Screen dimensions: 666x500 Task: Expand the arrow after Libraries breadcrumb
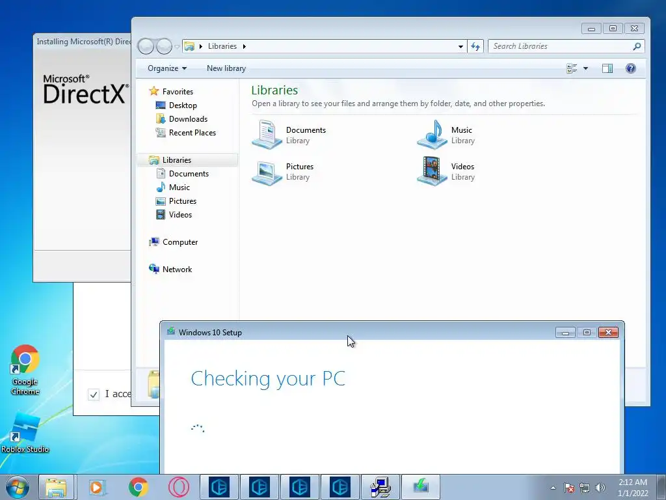245,46
